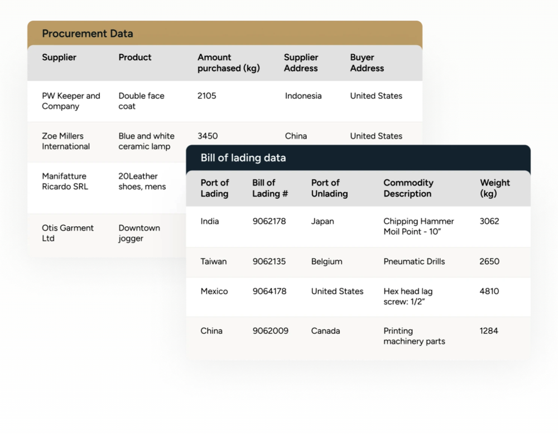This screenshot has height=434, width=558.
Task: Click the 2105 amount value
Action: (207, 96)
